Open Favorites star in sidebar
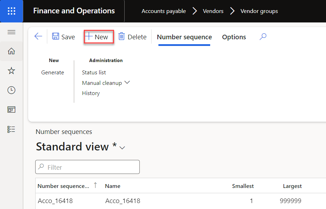Image resolution: width=326 pixels, height=209 pixels. tap(11, 70)
